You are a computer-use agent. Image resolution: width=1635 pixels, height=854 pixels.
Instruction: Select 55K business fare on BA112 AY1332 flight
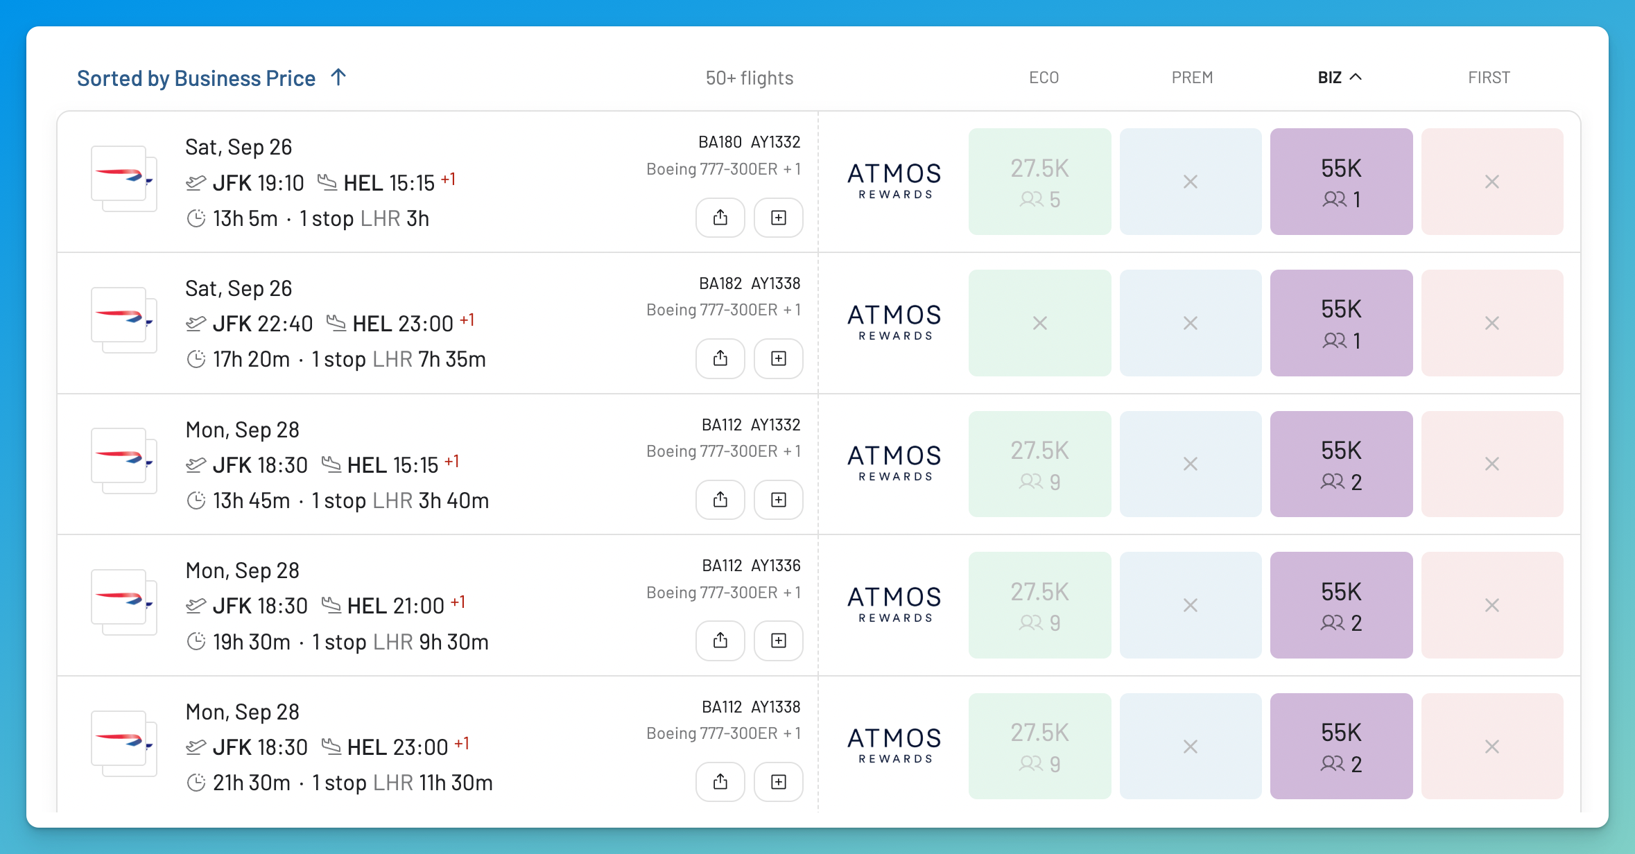click(x=1341, y=464)
